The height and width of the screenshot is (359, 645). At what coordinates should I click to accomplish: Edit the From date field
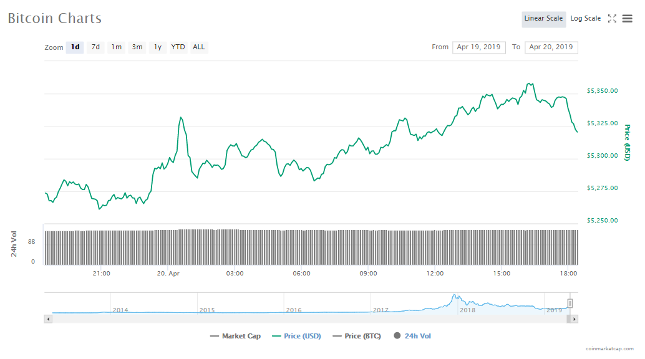[478, 47]
